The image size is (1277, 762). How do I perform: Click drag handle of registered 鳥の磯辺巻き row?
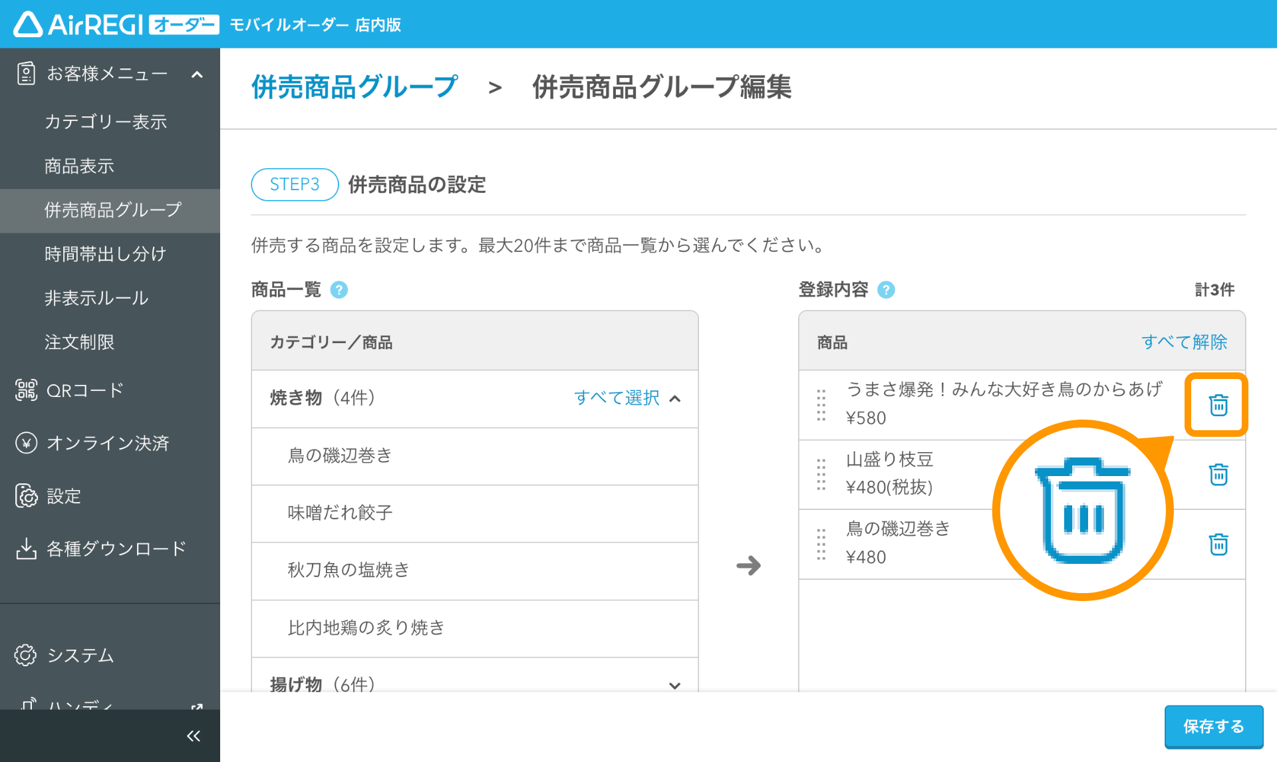coord(821,544)
